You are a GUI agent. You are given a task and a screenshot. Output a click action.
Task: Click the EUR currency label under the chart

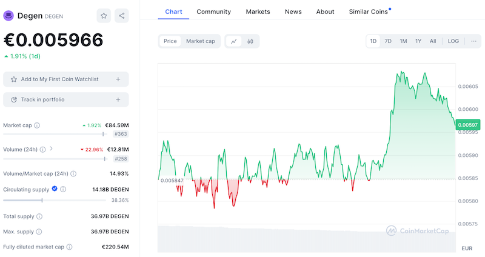(467, 249)
